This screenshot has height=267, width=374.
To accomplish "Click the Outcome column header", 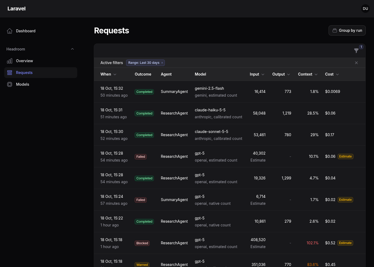I will pos(143,74).
